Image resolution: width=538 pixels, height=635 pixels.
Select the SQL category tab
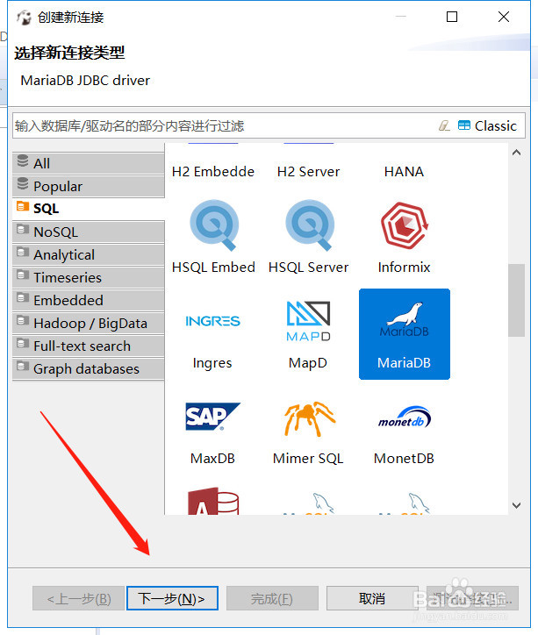click(x=89, y=209)
